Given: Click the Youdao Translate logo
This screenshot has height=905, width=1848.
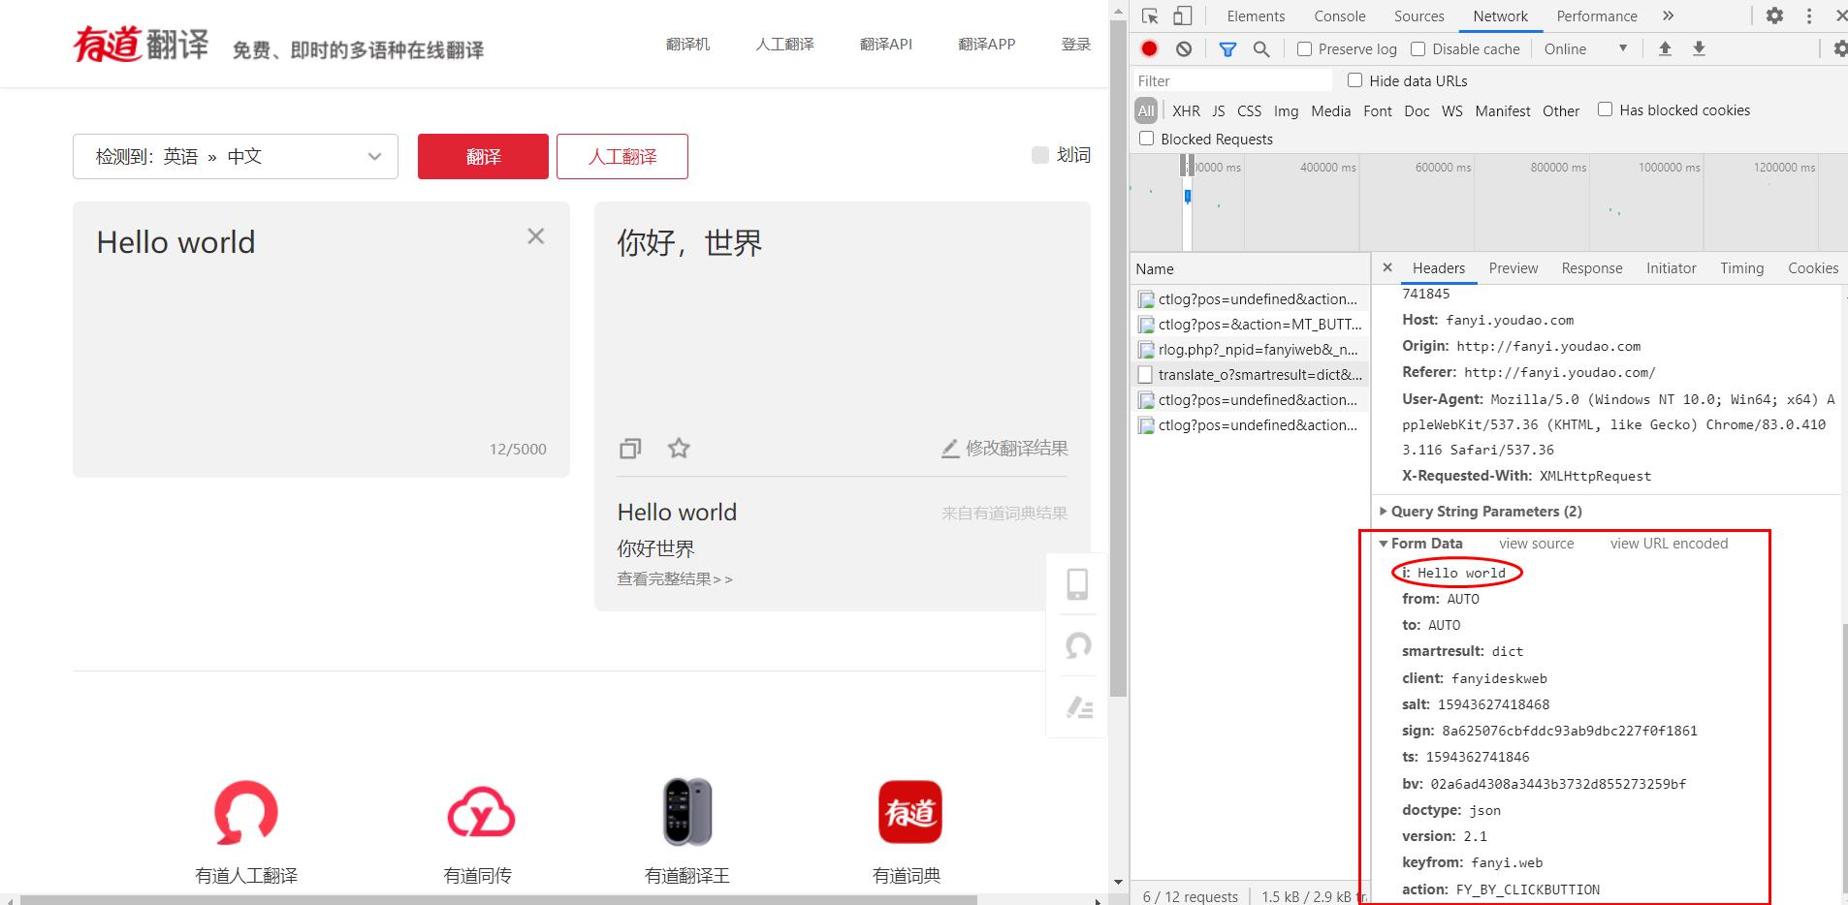Looking at the screenshot, I should coord(142,45).
